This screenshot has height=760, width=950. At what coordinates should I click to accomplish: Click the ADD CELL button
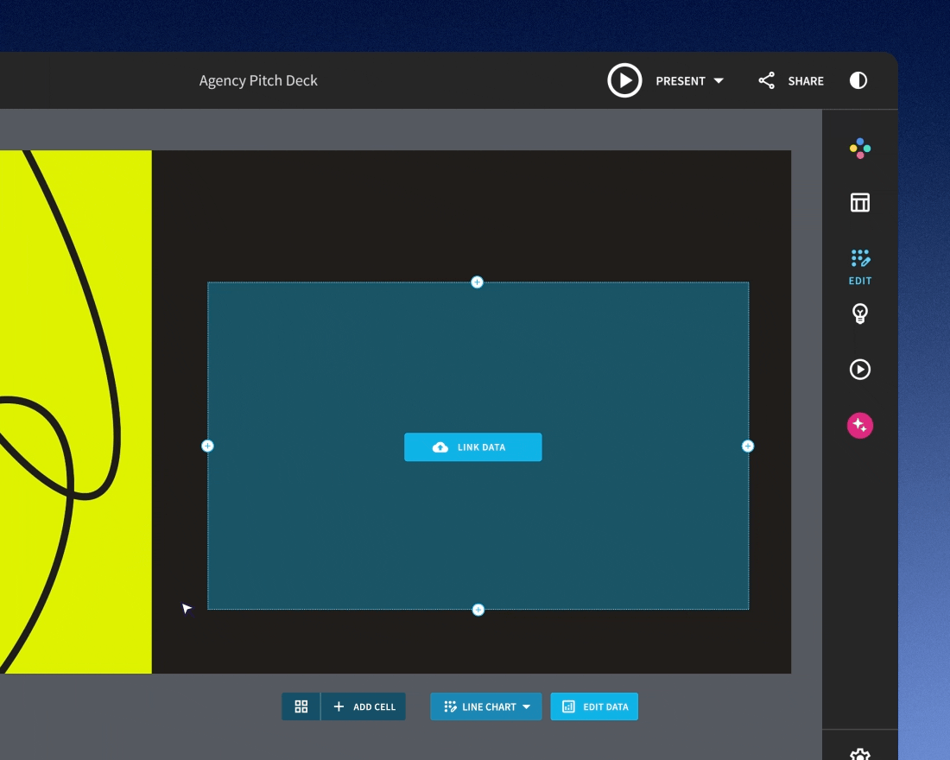pyautogui.click(x=364, y=706)
